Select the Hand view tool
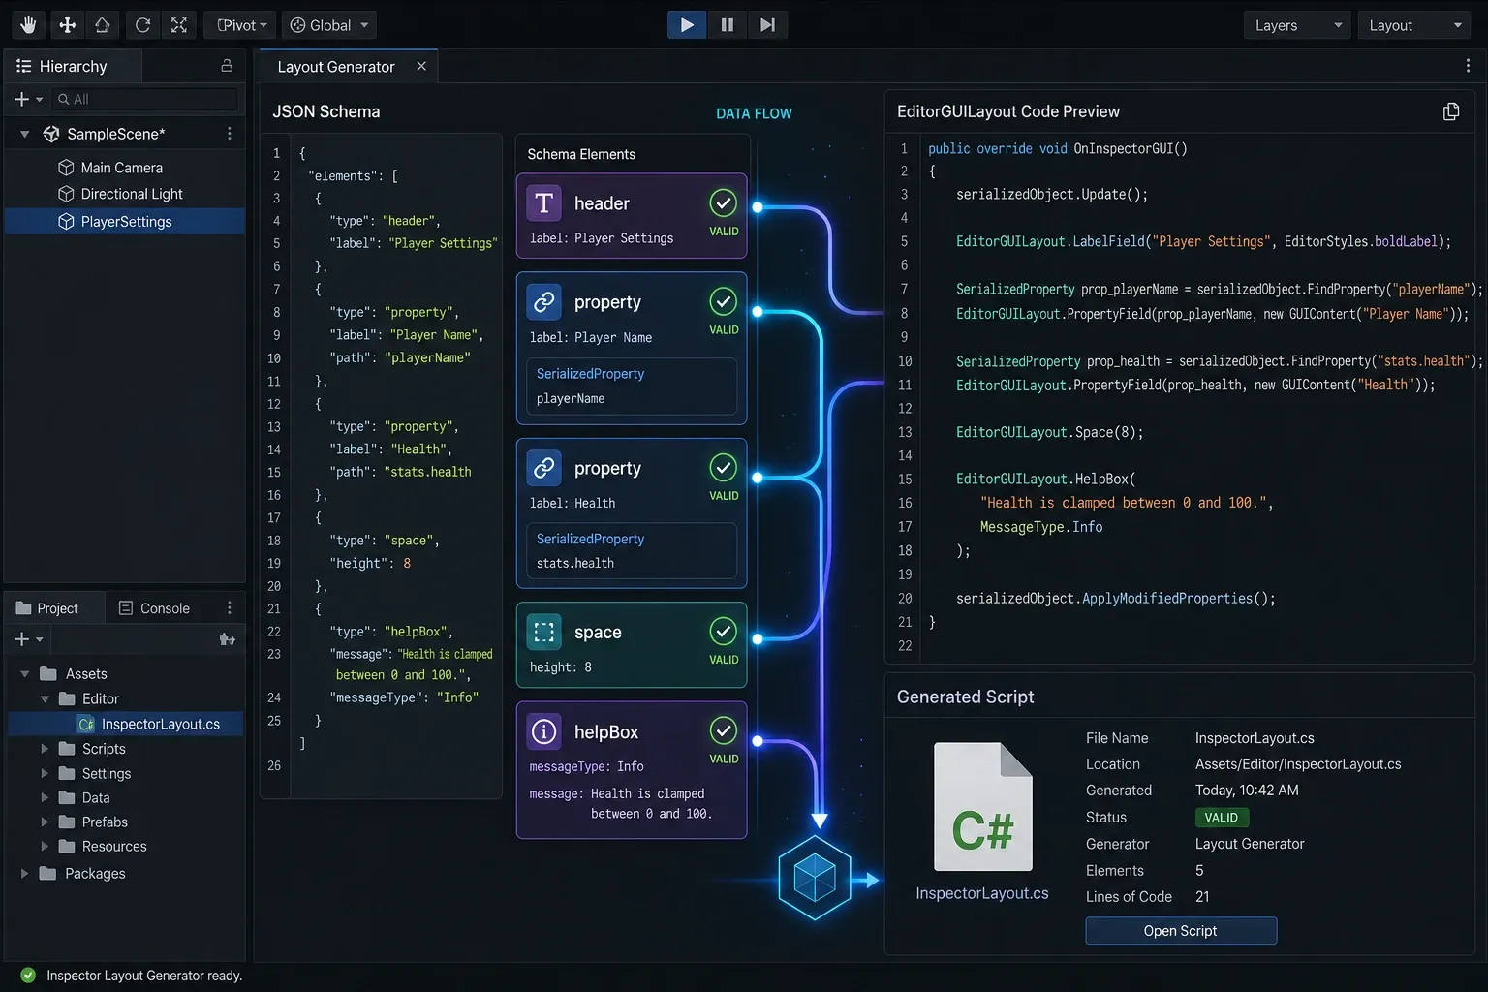This screenshot has height=992, width=1488. (28, 25)
